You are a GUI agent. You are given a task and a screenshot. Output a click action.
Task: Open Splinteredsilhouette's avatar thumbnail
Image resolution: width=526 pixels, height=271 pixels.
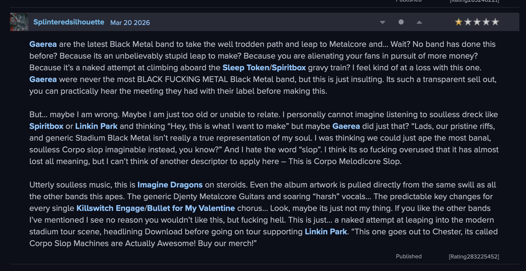point(19,22)
